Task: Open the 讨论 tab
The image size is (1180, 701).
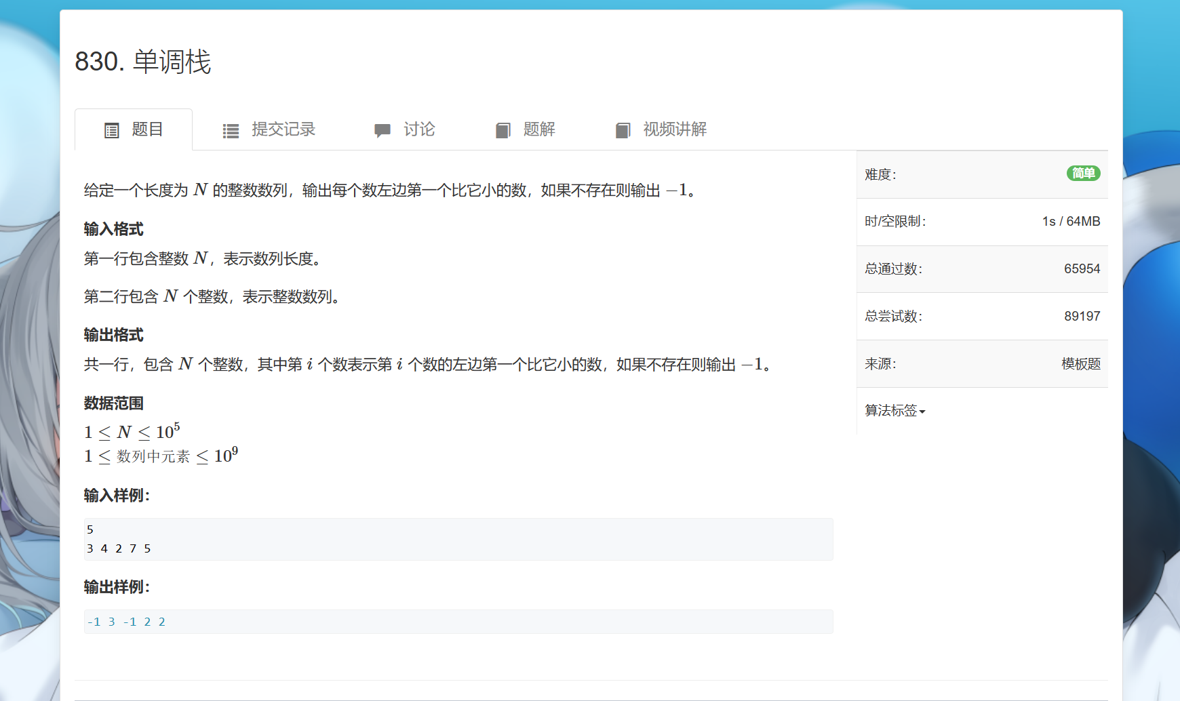Action: 418,129
